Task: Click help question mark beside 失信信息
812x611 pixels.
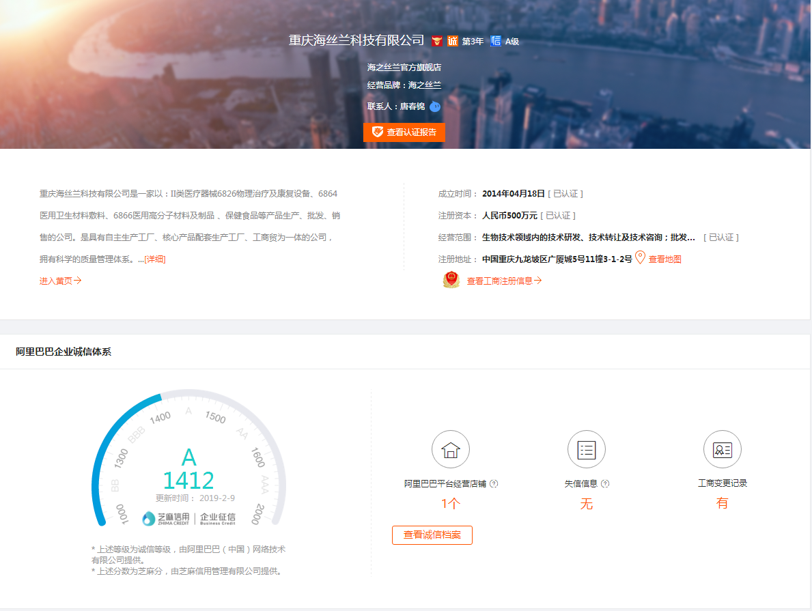Action: tap(605, 483)
